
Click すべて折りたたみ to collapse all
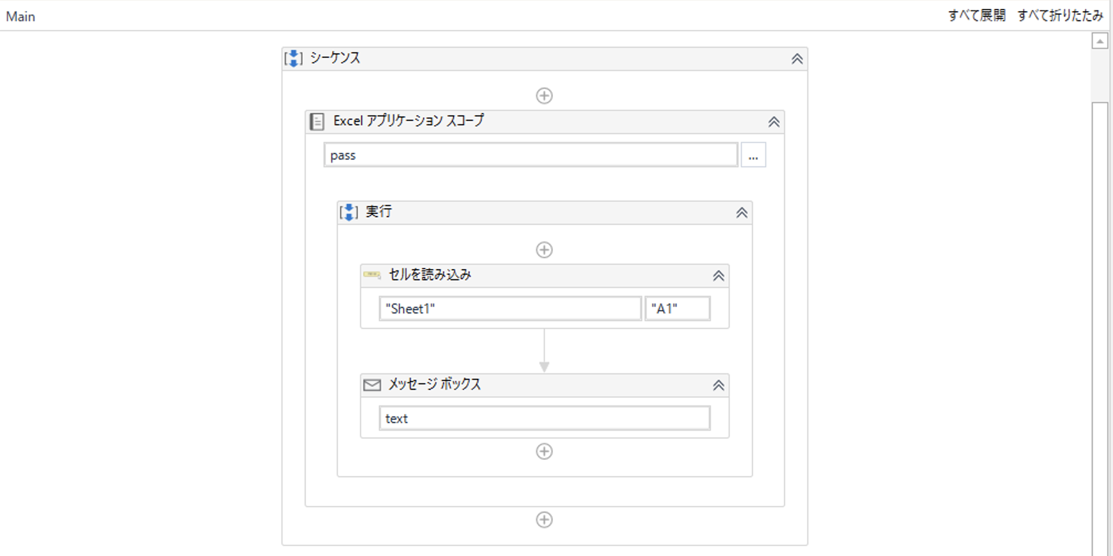point(1060,16)
